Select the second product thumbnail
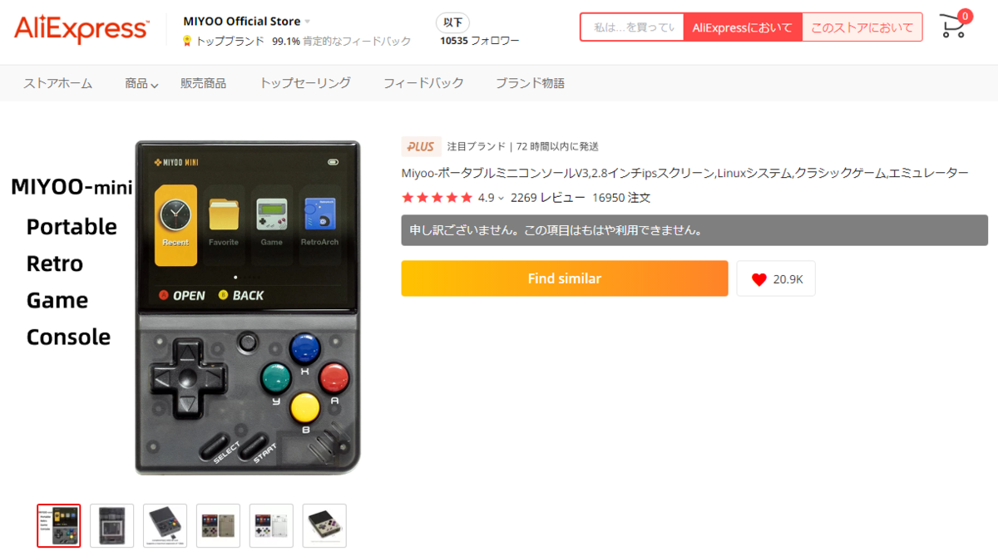This screenshot has width=998, height=556. pyautogui.click(x=111, y=525)
